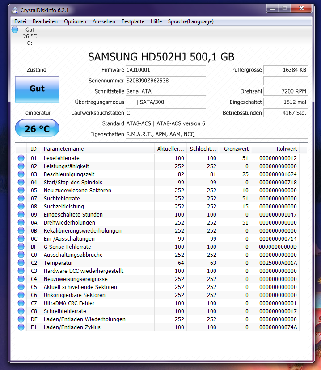321x370 pixels.
Task: Click the Grenzwert column header
Action: tap(235, 149)
